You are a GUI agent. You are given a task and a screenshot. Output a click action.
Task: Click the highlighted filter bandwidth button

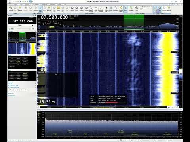(x=25, y=73)
